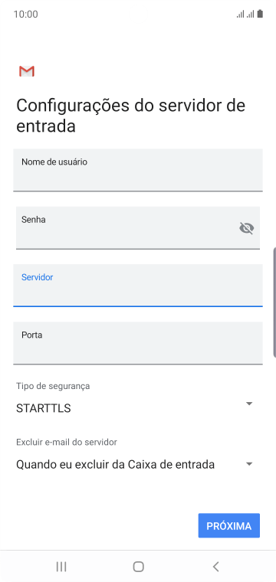Toggle password visibility eye icon
The height and width of the screenshot is (582, 276).
[x=247, y=228]
